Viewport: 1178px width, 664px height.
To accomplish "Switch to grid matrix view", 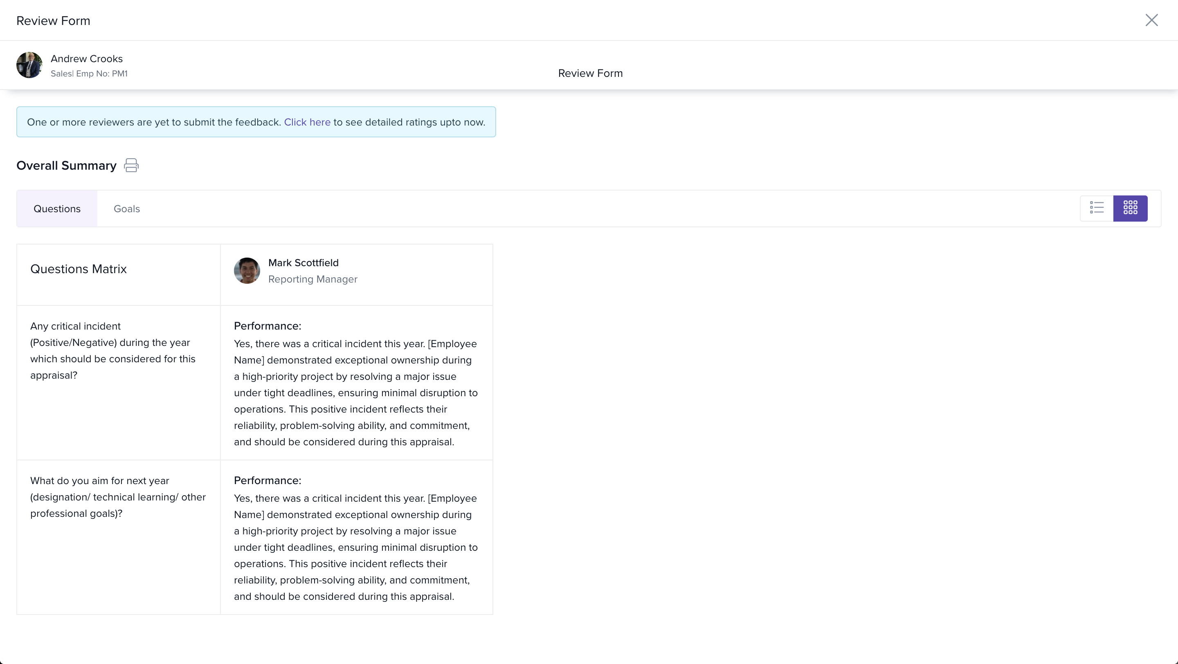I will [x=1130, y=209].
